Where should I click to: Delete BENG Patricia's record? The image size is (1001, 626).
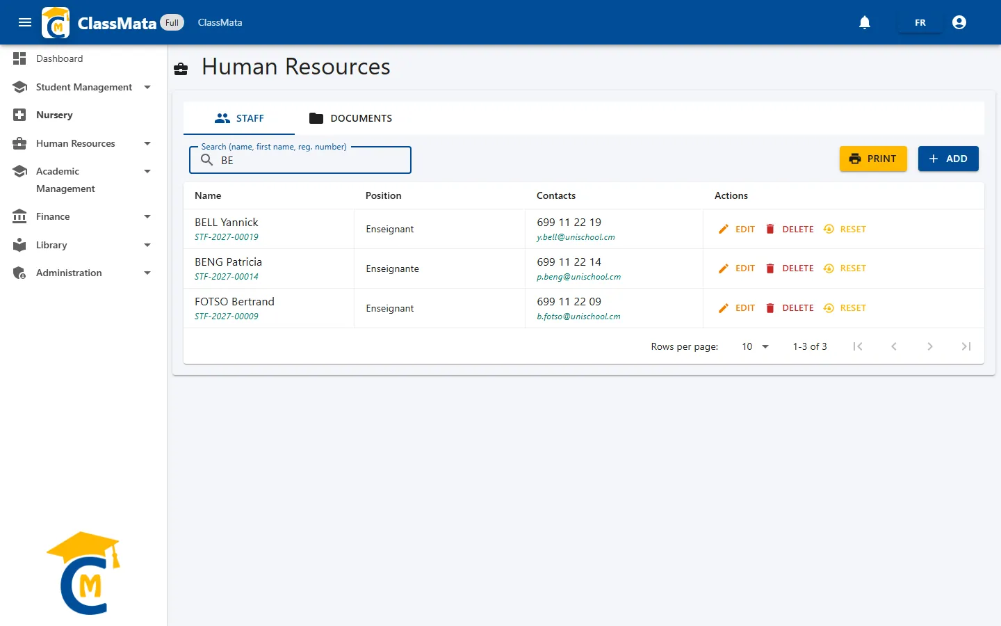pos(790,268)
